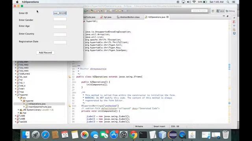Screen dimensions: 252x141
Task: Switch to the Java perspective
Action: point(220,11)
